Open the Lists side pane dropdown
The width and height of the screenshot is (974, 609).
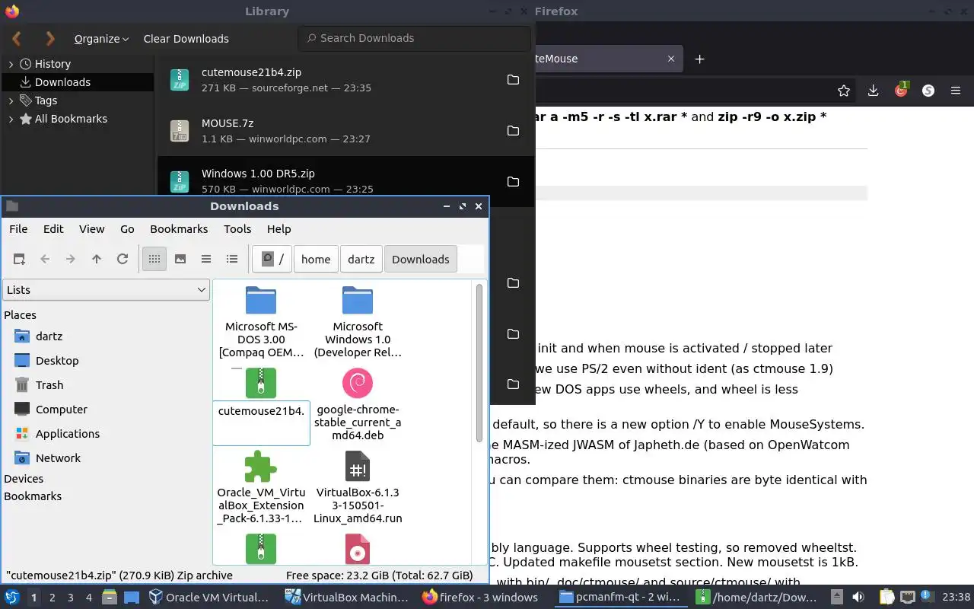point(106,290)
